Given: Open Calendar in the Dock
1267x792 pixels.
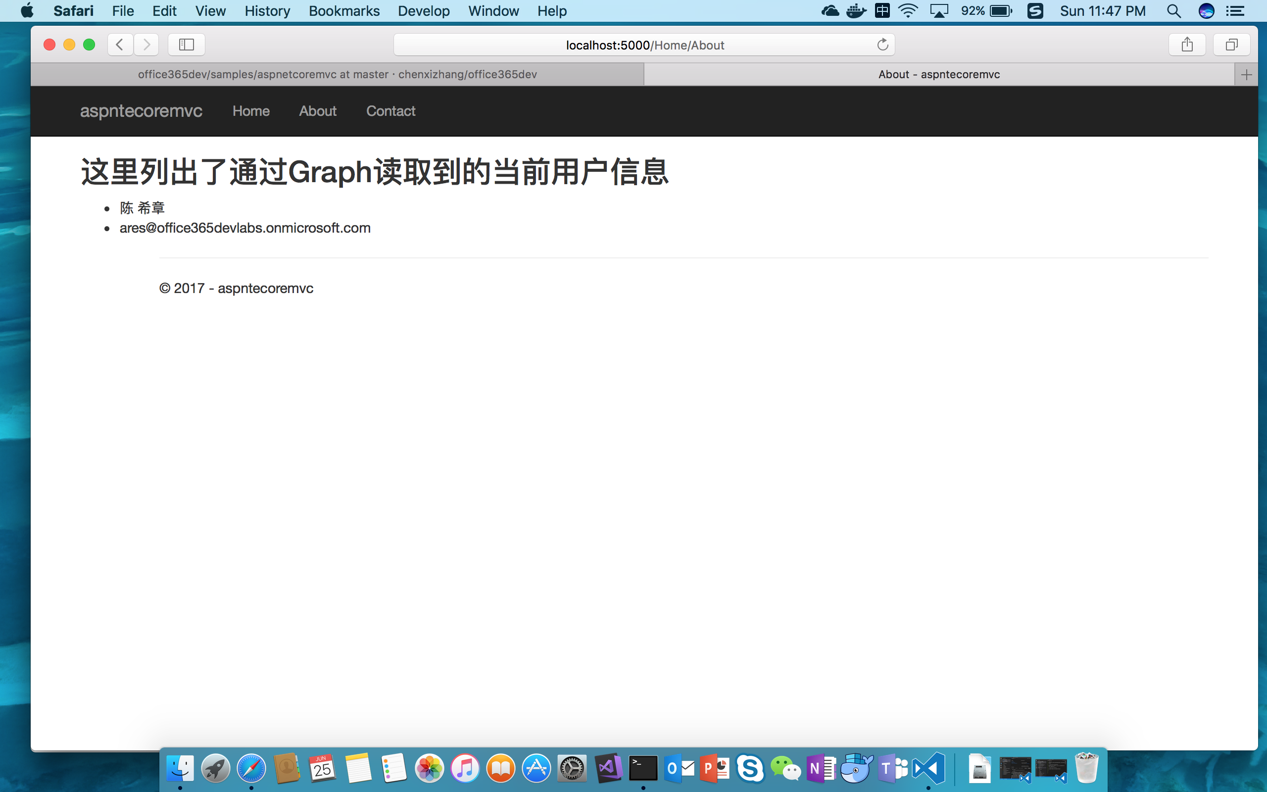Looking at the screenshot, I should [322, 768].
